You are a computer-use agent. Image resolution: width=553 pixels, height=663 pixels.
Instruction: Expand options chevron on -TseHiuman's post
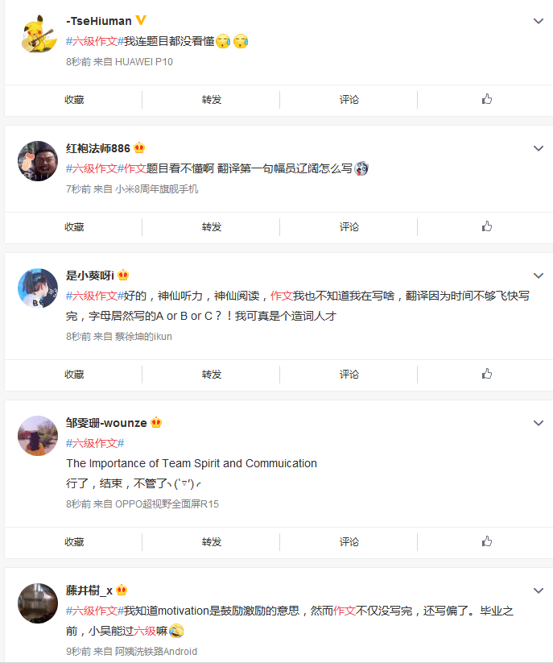point(539,21)
